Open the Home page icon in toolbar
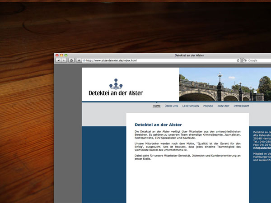Viewport: 271px width, 203px height. click(71, 60)
